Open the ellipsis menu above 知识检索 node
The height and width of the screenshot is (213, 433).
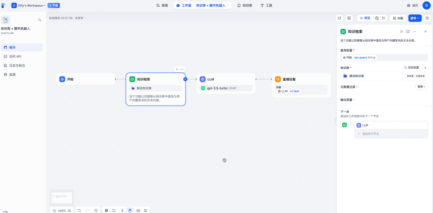click(x=182, y=70)
